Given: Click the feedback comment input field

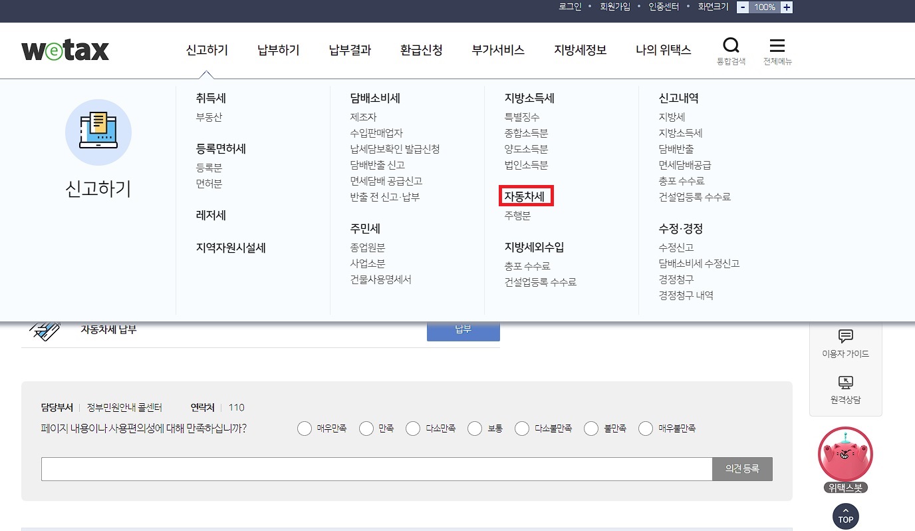Looking at the screenshot, I should point(376,468).
